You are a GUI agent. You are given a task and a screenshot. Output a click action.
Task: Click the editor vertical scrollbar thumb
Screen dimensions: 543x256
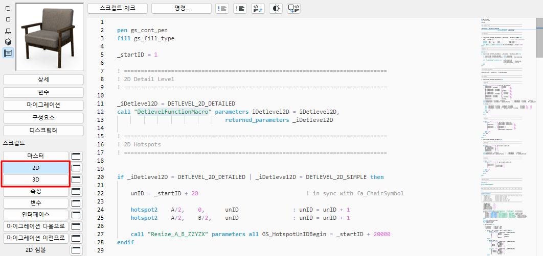539,37
